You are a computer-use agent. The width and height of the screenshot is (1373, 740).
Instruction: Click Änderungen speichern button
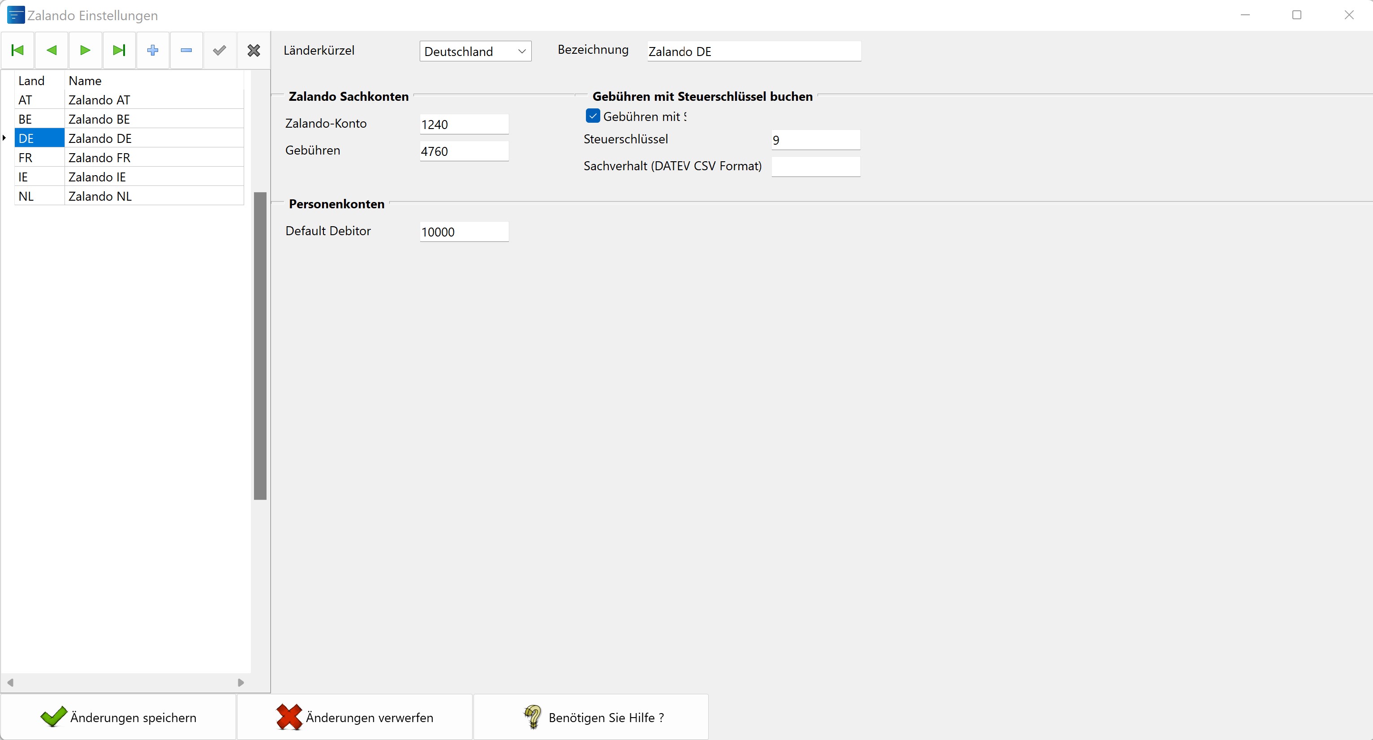(x=118, y=717)
